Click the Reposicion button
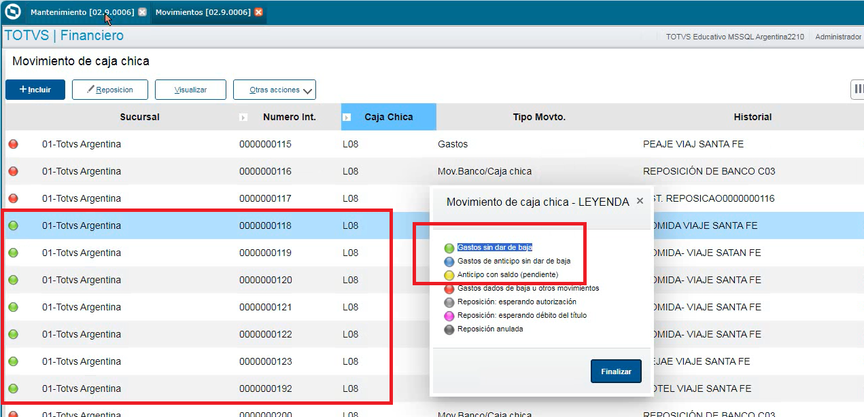Image resolution: width=864 pixels, height=417 pixels. coord(110,90)
